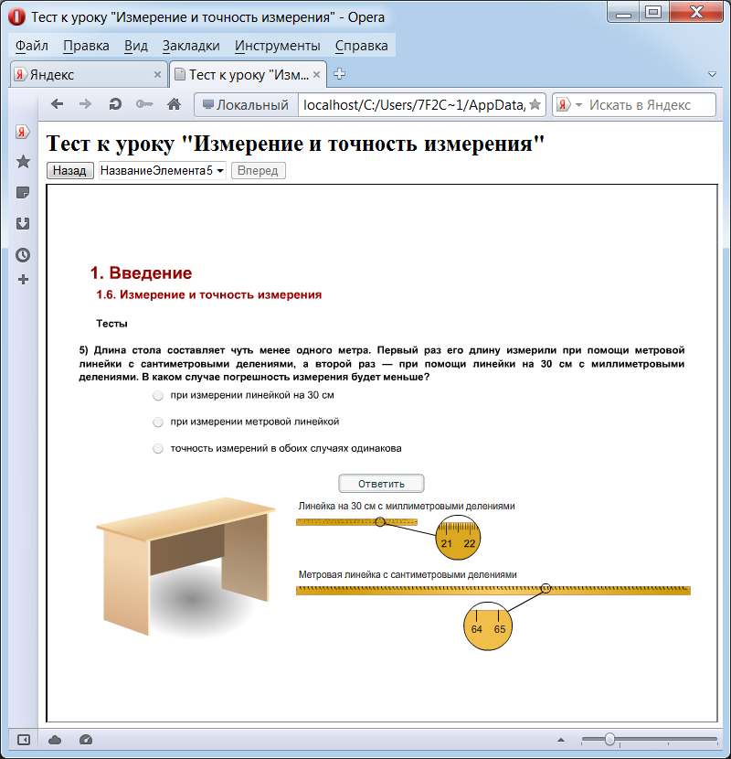Open the closed tabs dropdown arrow

coord(712,74)
